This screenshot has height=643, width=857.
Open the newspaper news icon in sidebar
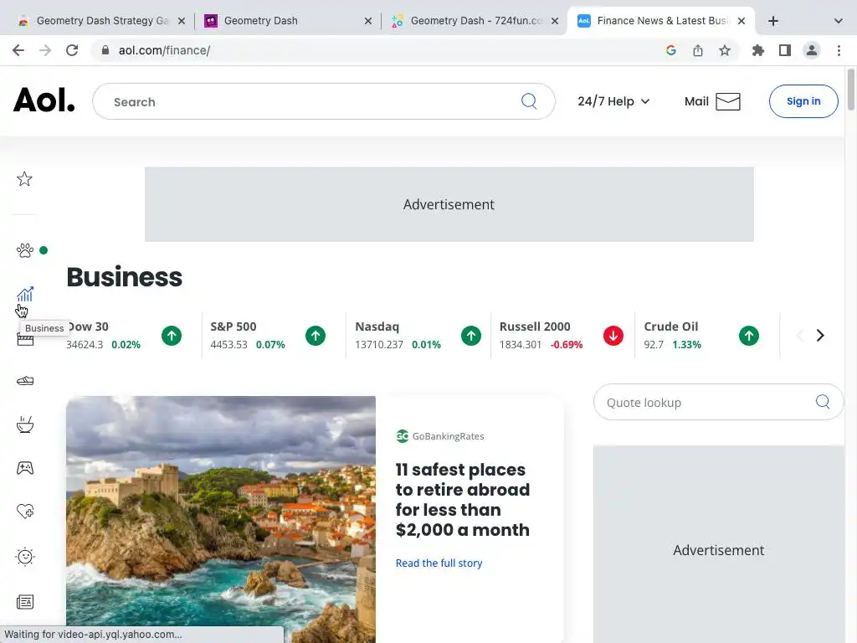[25, 602]
